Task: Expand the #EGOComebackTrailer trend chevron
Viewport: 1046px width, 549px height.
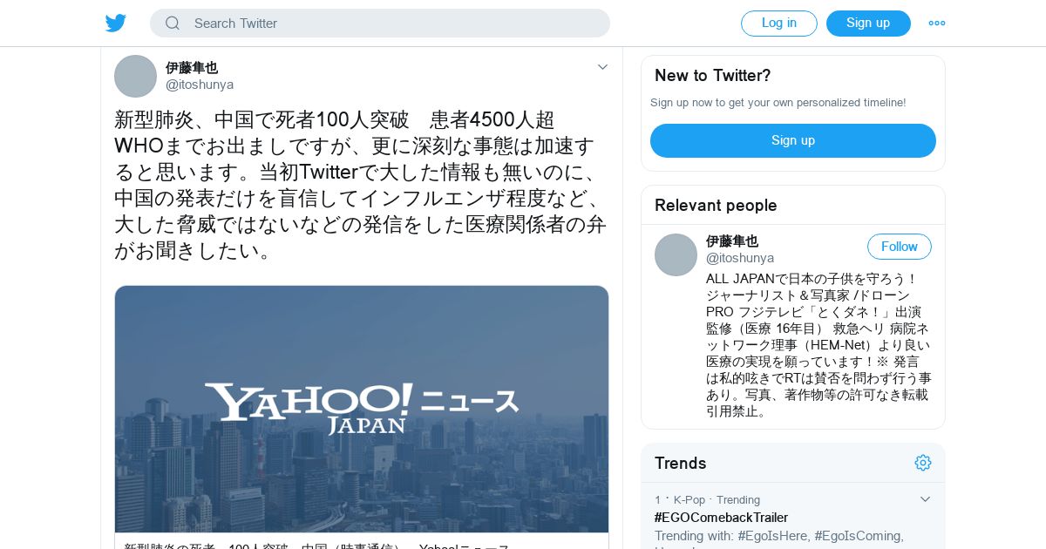Action: coord(926,499)
